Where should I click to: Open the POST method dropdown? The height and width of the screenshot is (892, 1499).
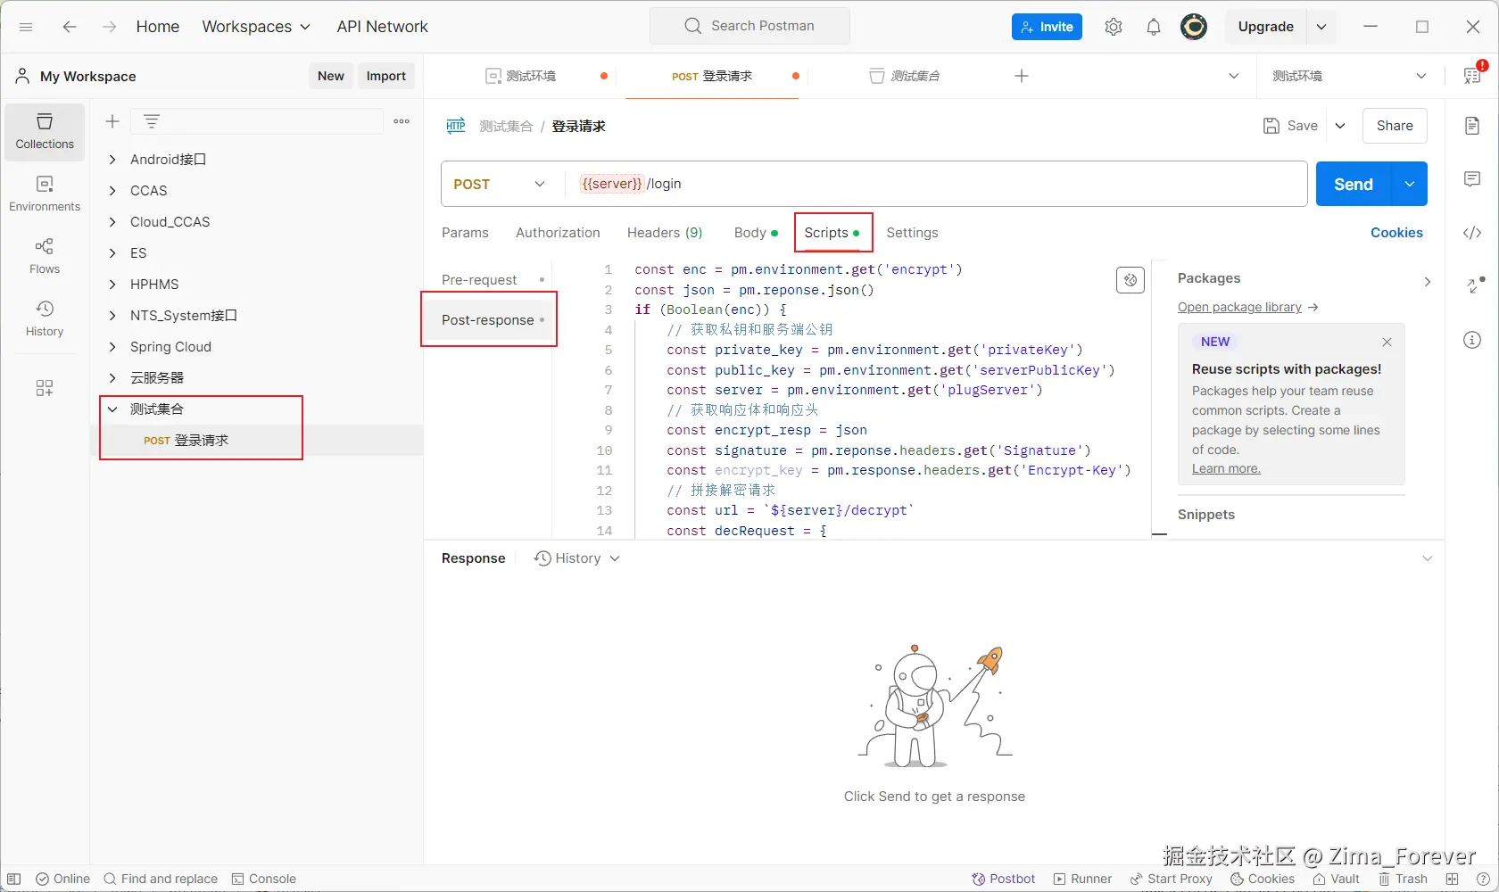pyautogui.click(x=499, y=184)
